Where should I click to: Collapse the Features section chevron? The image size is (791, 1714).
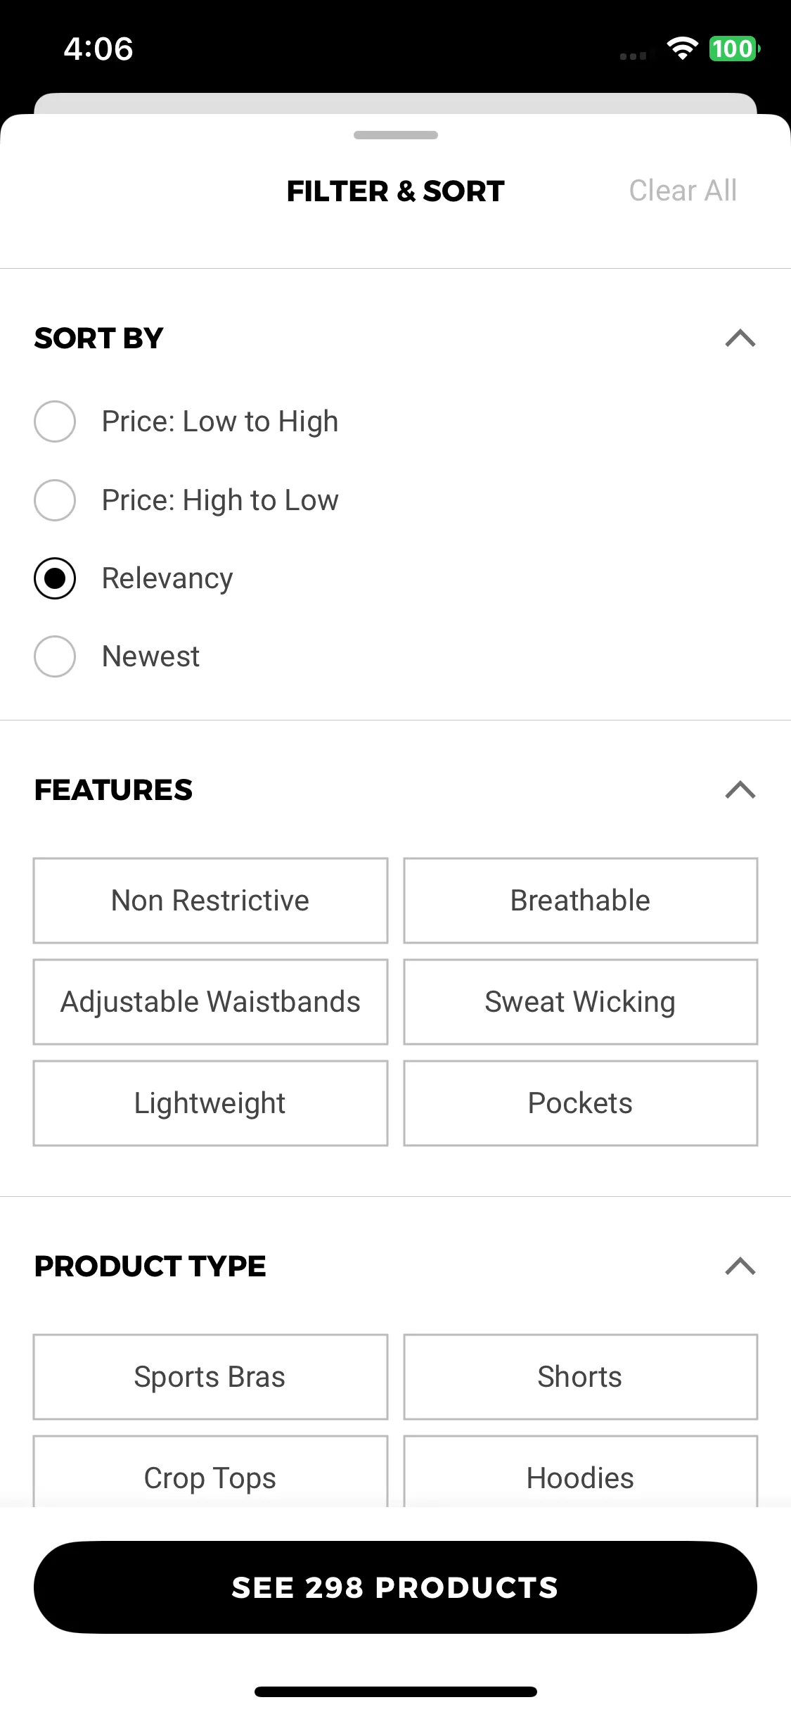[740, 790]
